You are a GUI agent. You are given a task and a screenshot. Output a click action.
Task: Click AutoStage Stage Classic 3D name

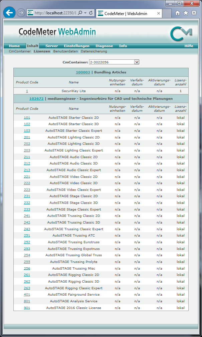click(x=73, y=203)
